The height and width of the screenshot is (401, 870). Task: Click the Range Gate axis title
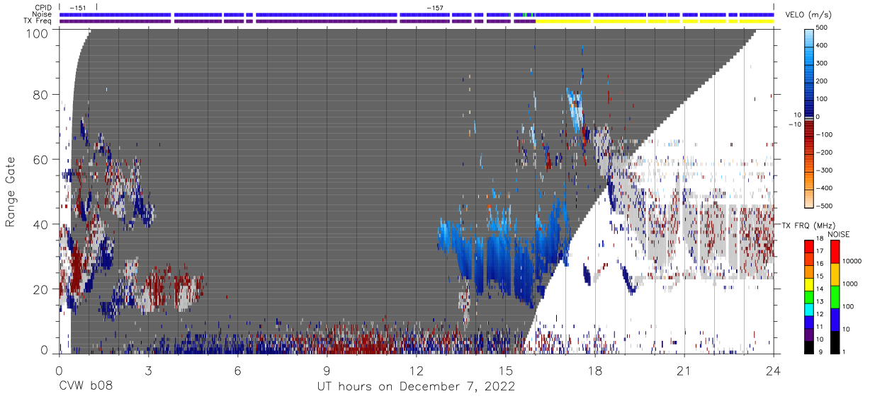(11, 192)
